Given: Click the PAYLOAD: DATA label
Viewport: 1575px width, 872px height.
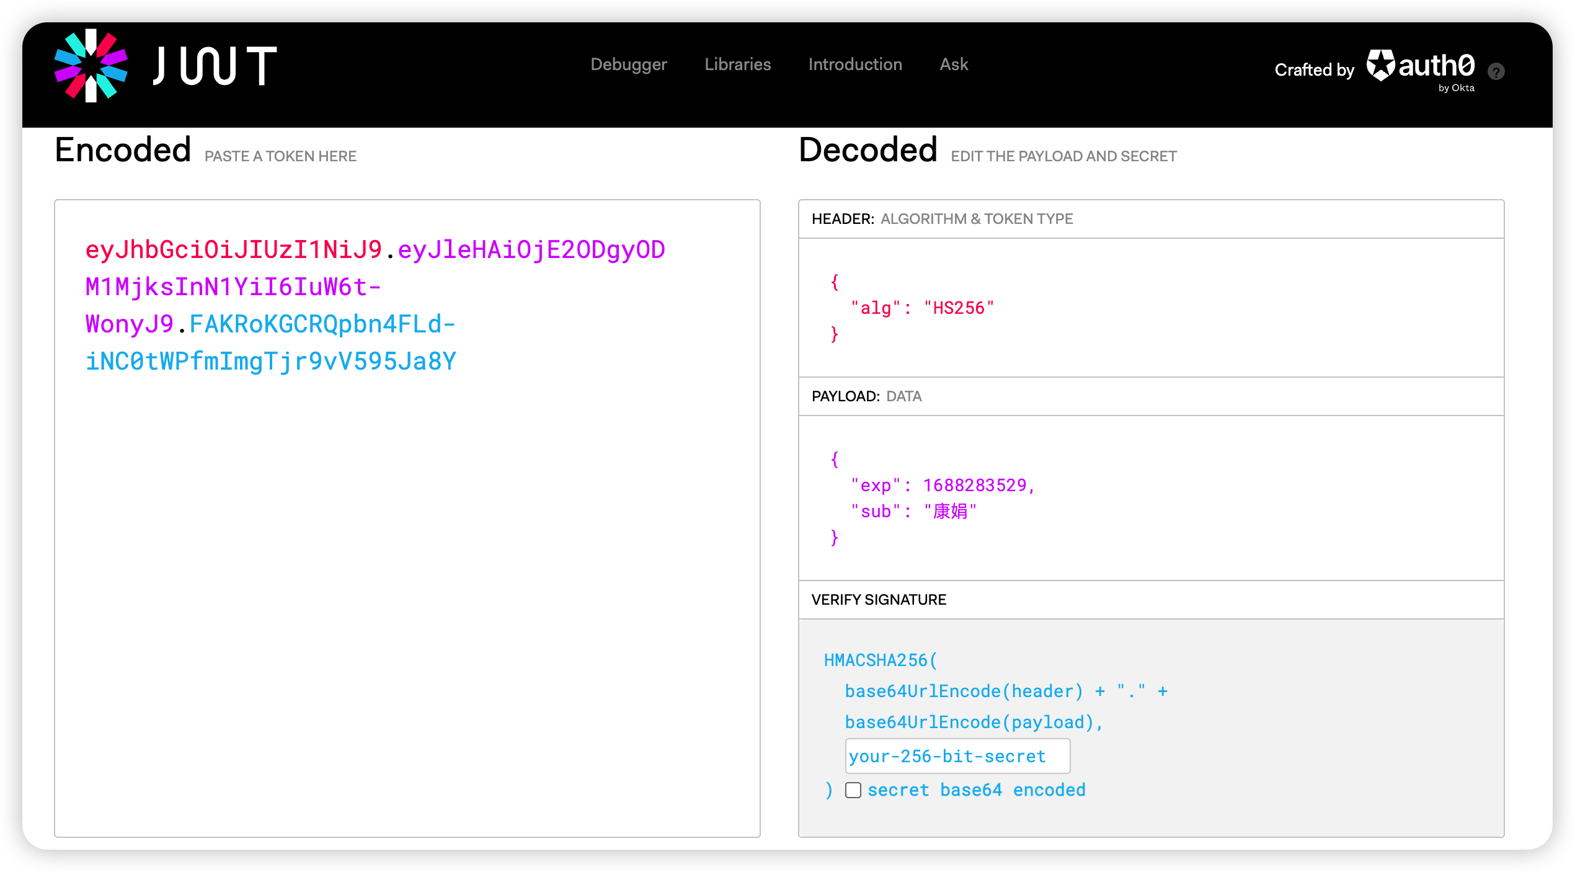Looking at the screenshot, I should (866, 396).
